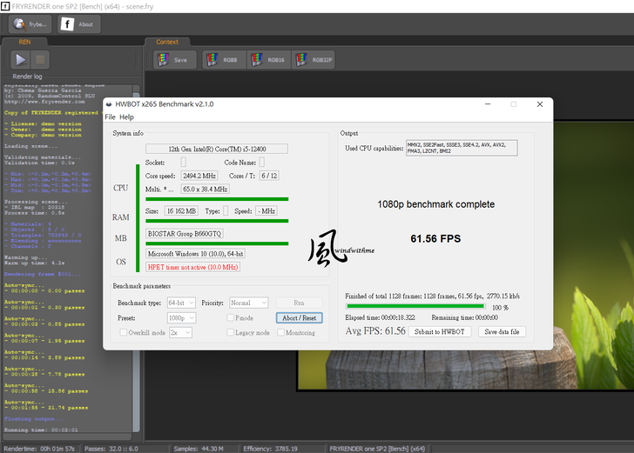Open the Help menu in HWBOT
634x453 pixels.
(x=126, y=117)
